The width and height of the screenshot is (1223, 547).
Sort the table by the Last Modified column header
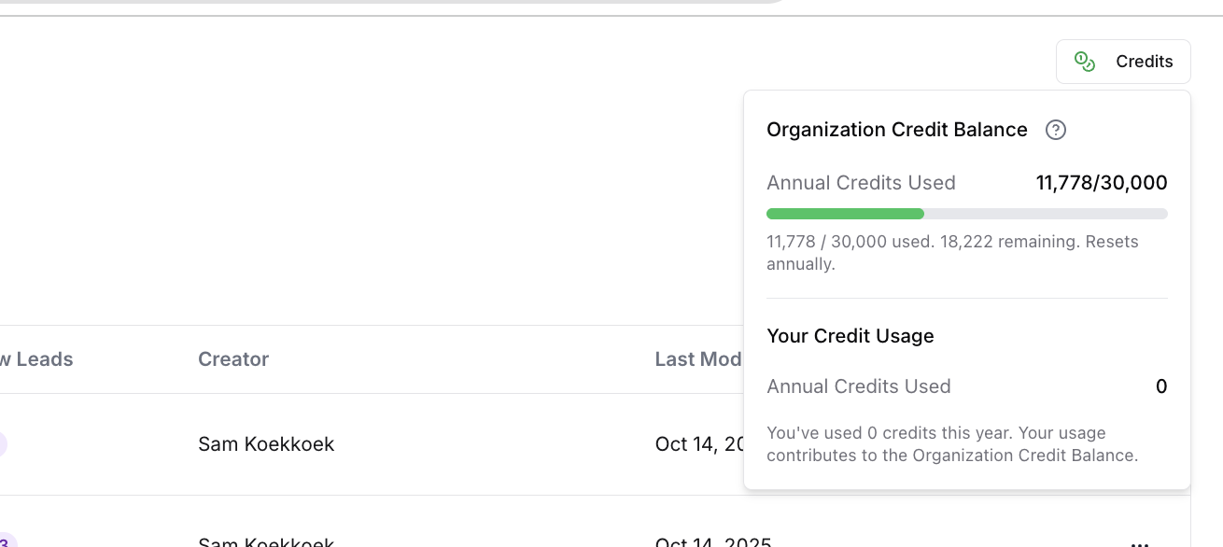[698, 359]
